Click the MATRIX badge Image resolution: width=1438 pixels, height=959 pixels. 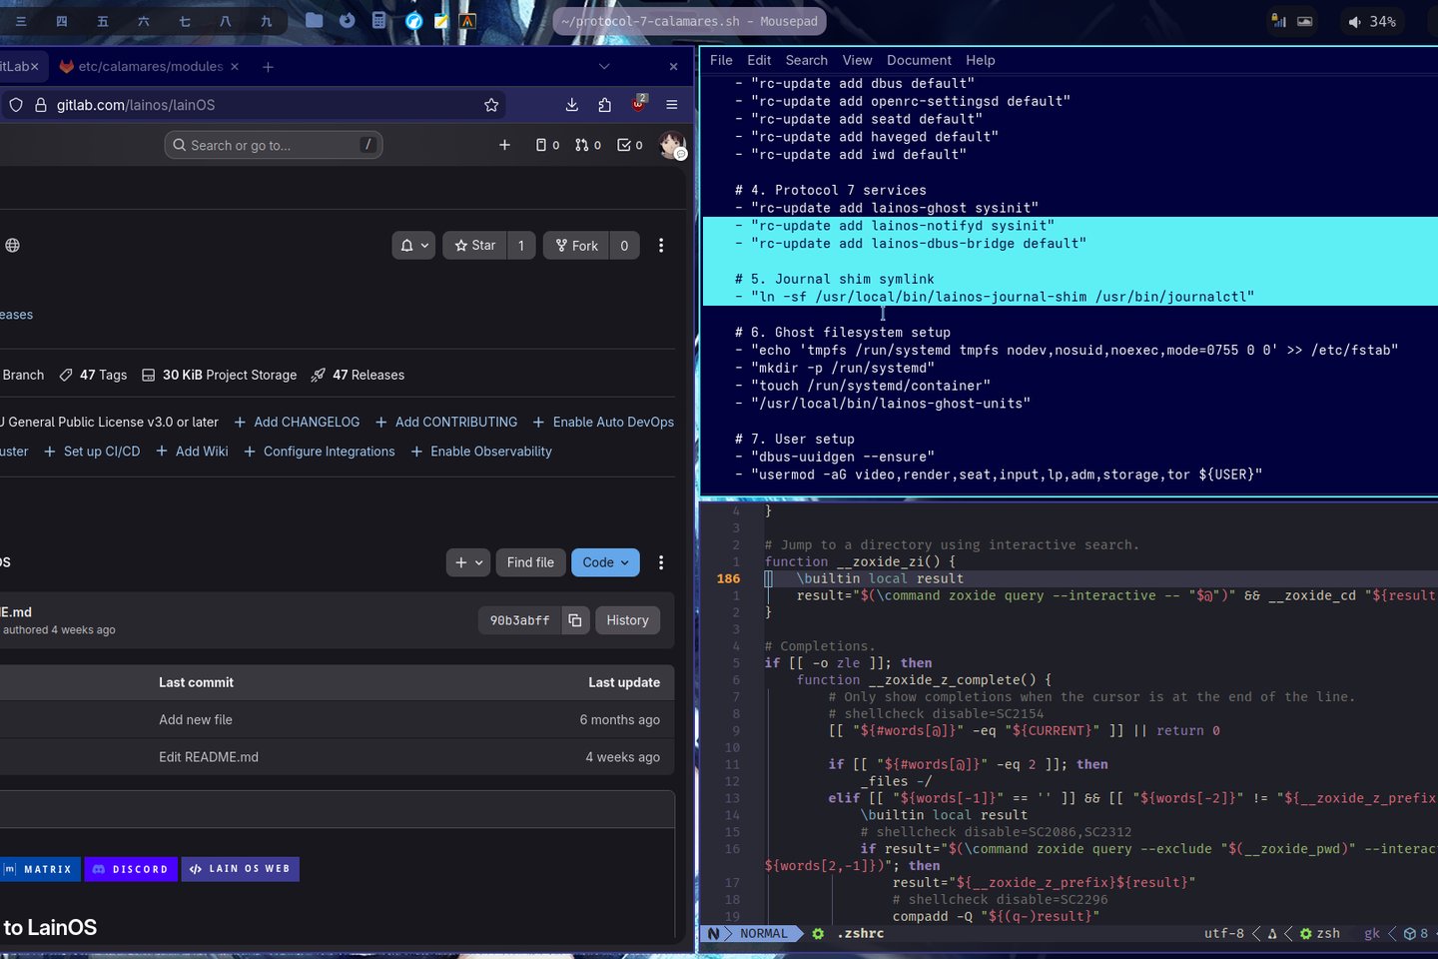coord(39,869)
